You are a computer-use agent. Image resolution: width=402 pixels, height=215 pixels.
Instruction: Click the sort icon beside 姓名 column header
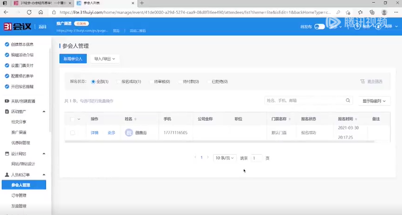[135, 119]
